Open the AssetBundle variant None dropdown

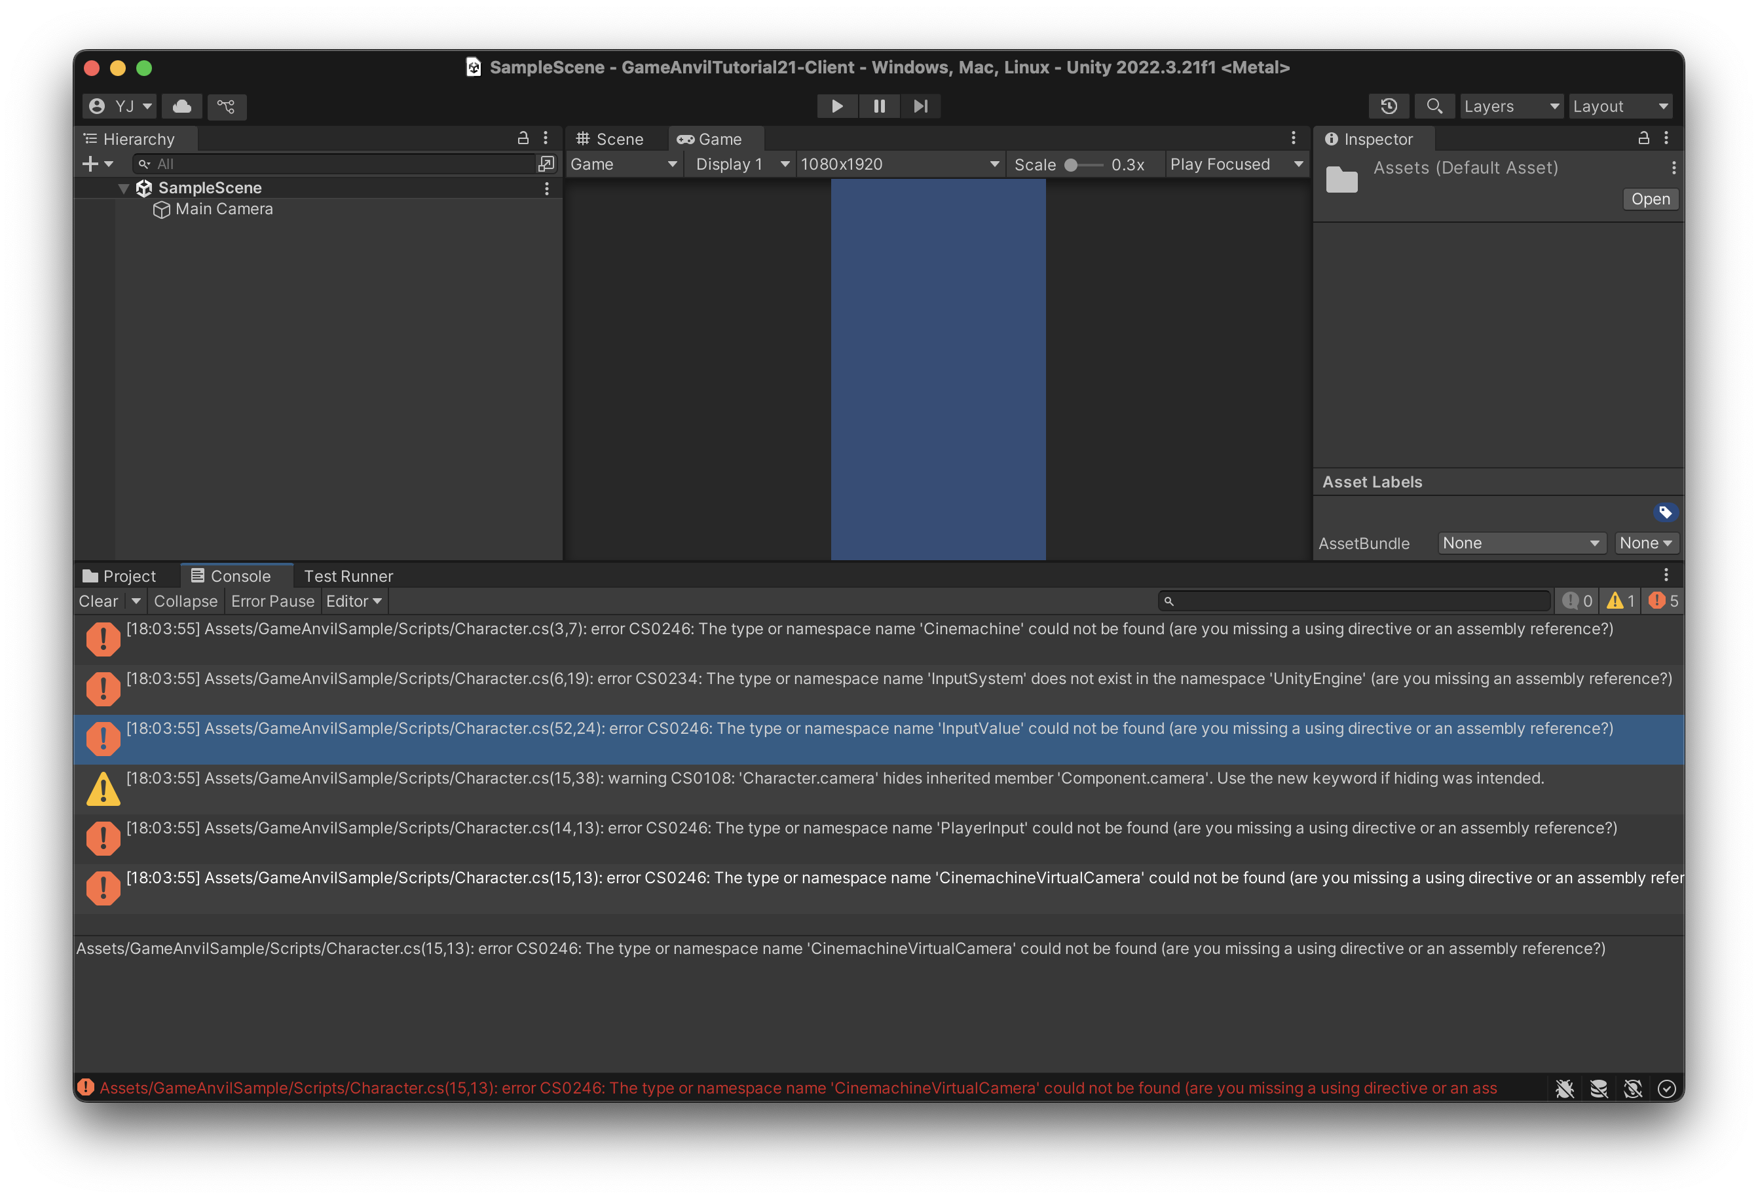coord(1645,543)
